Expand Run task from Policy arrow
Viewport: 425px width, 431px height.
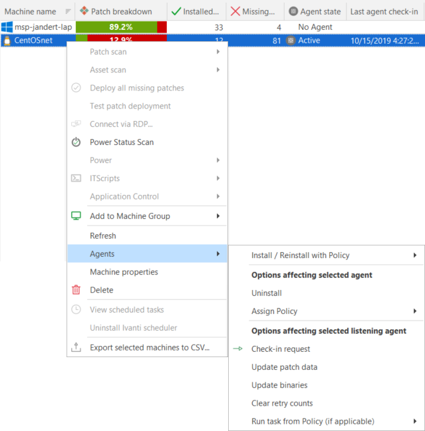click(x=415, y=421)
